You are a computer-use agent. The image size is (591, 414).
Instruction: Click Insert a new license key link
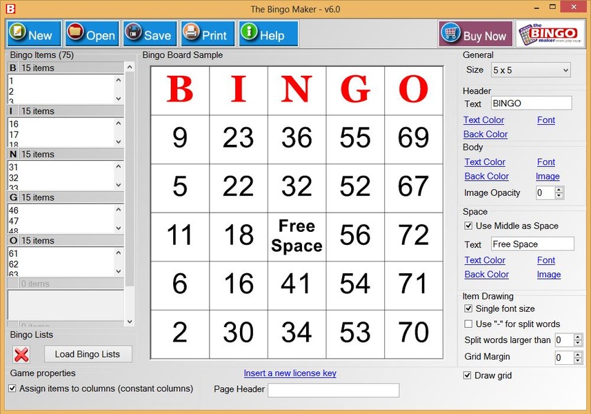pos(290,373)
